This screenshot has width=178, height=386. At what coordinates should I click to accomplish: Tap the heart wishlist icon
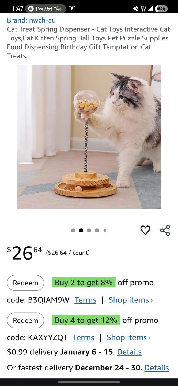point(145,230)
